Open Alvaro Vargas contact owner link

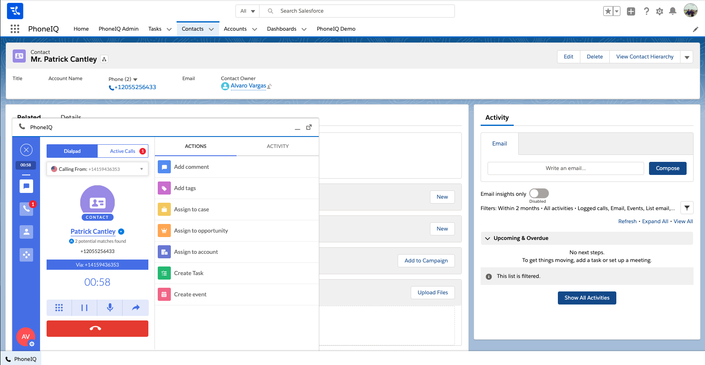coord(248,86)
